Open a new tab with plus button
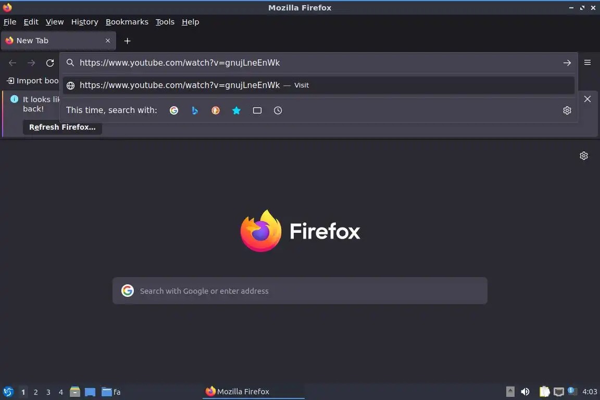This screenshot has height=400, width=600. 128,41
